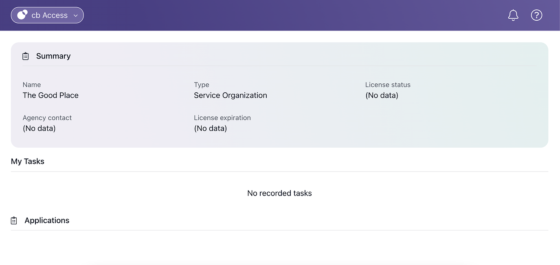Screen dimensions: 560x265
Task: Click the Agency contact label
Action: click(47, 117)
